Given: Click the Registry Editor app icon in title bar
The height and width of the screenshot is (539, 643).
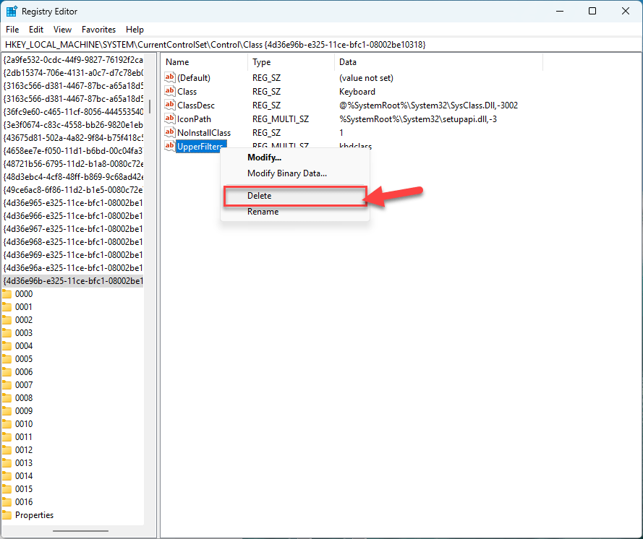Looking at the screenshot, I should (x=12, y=12).
